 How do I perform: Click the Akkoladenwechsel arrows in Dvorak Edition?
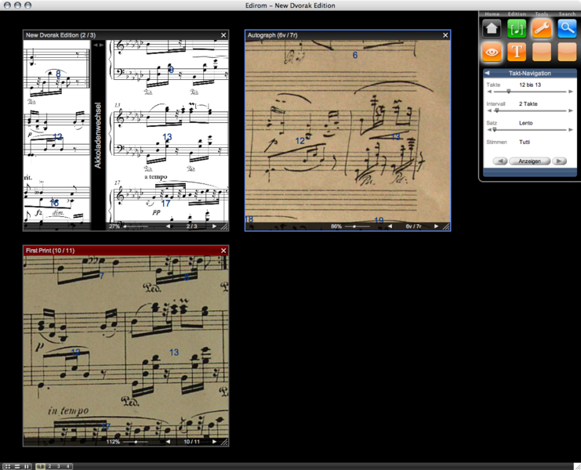coord(98,45)
